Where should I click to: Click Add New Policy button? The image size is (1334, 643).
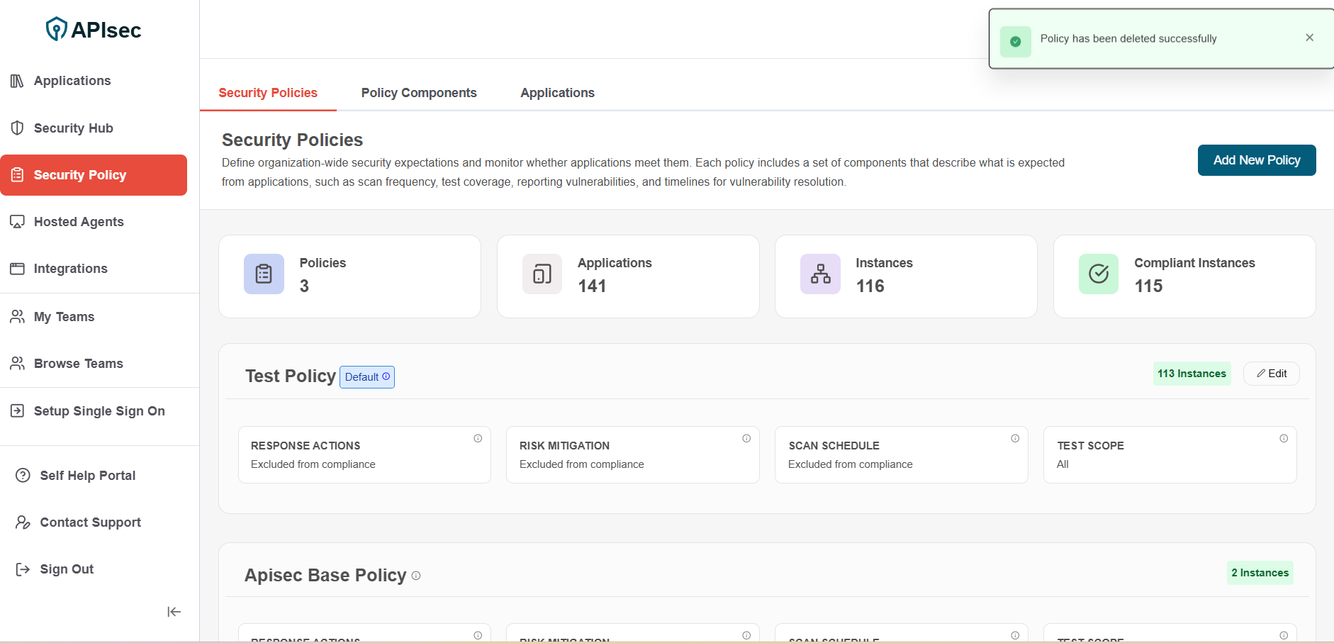click(1256, 160)
